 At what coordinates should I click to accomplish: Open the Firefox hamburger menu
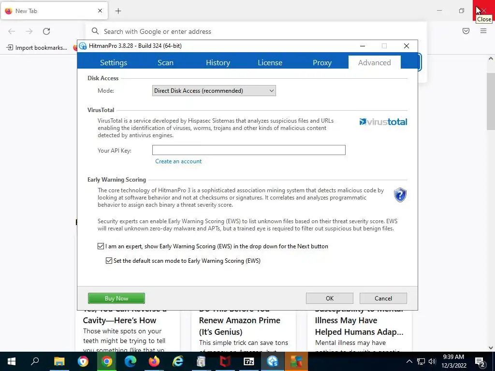point(483,31)
